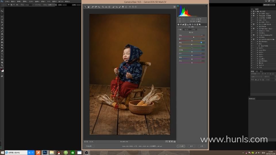Toggle Camera Raw full screen mode icon
This screenshot has width=276, height=155.
click(174, 7)
